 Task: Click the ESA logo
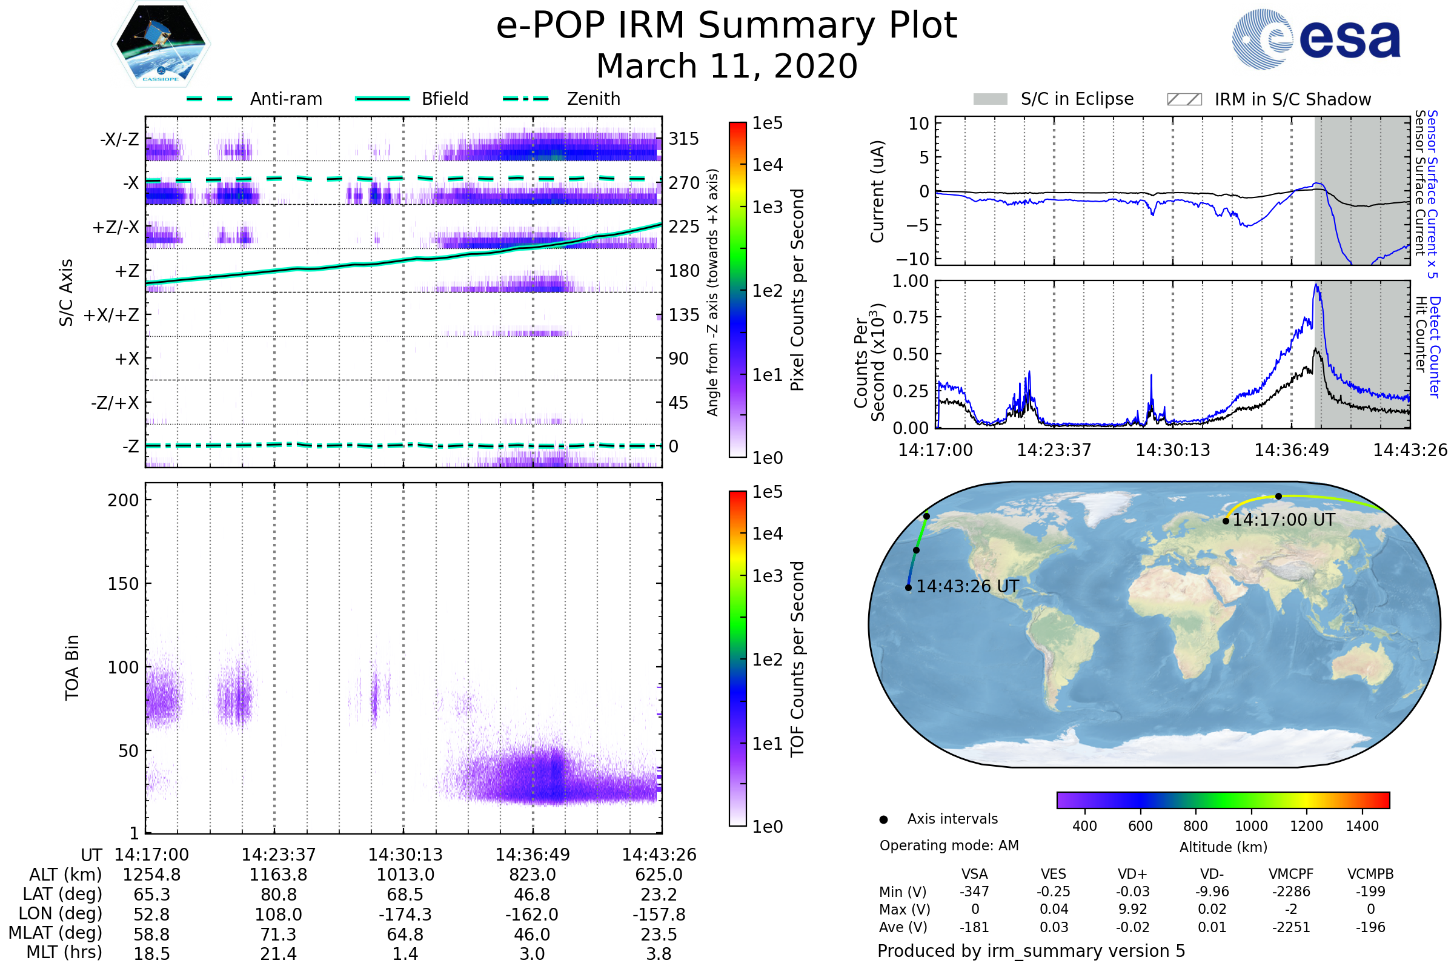click(1316, 39)
